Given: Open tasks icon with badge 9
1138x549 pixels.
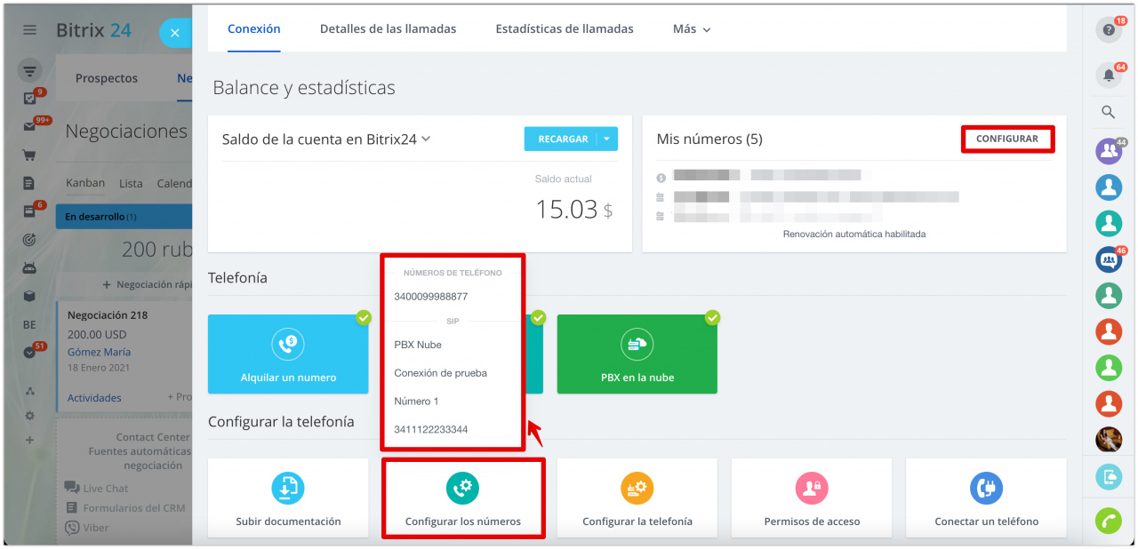Looking at the screenshot, I should (29, 99).
